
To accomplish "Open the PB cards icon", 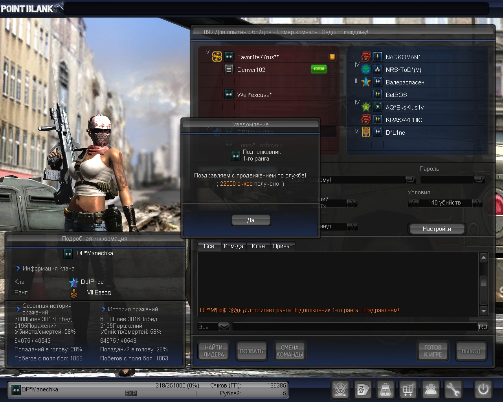I will click(x=363, y=389).
